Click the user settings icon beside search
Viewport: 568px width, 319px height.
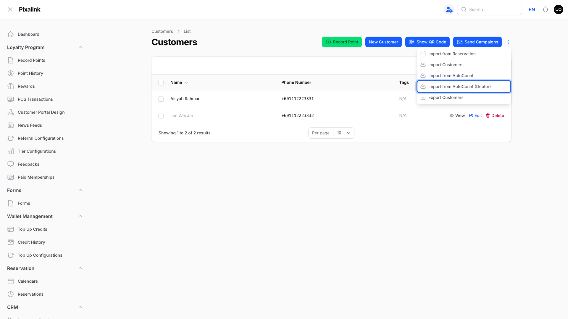[449, 9]
